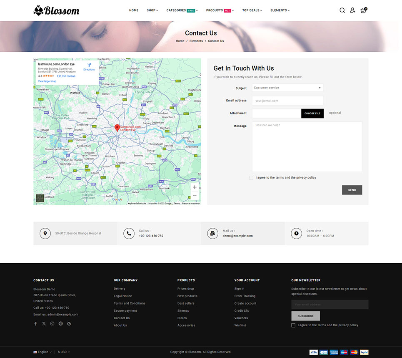The image size is (402, 358).
Task: Open the Top Deals menu
Action: coord(252,10)
